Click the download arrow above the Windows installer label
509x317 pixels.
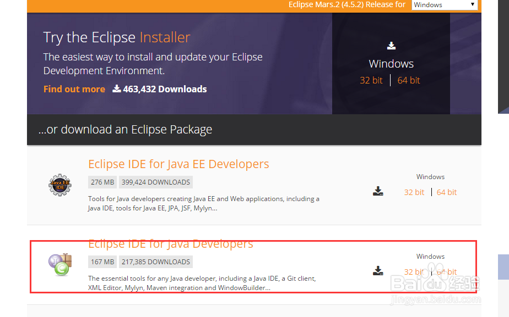(x=391, y=46)
